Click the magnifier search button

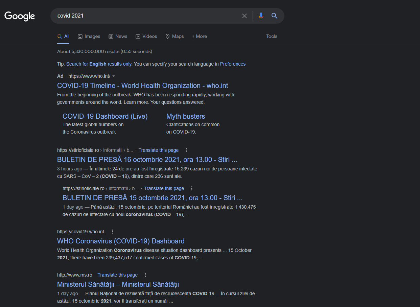[274, 16]
